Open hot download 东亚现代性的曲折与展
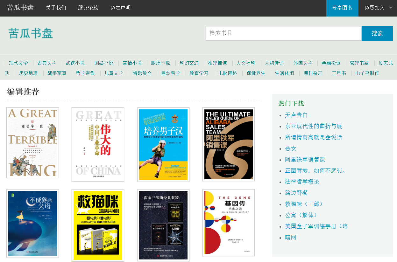Screen dimensions: 397x262 tap(313, 126)
